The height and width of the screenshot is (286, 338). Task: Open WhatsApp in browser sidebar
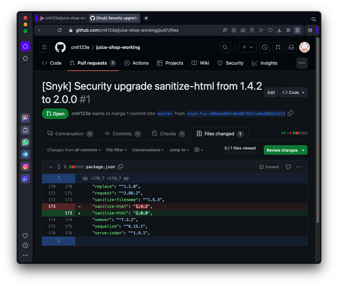click(25, 142)
